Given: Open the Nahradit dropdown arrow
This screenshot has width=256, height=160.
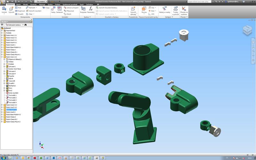Looking at the screenshot, I should pyautogui.click(x=36, y=7).
